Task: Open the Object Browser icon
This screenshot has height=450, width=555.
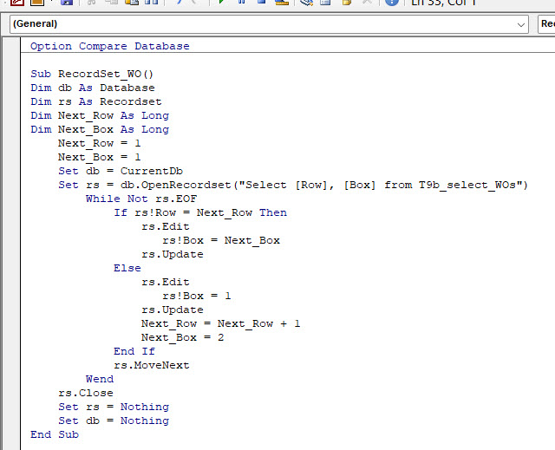Action: (347, 2)
